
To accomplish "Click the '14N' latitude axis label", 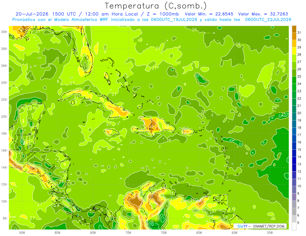I will click(4, 167).
